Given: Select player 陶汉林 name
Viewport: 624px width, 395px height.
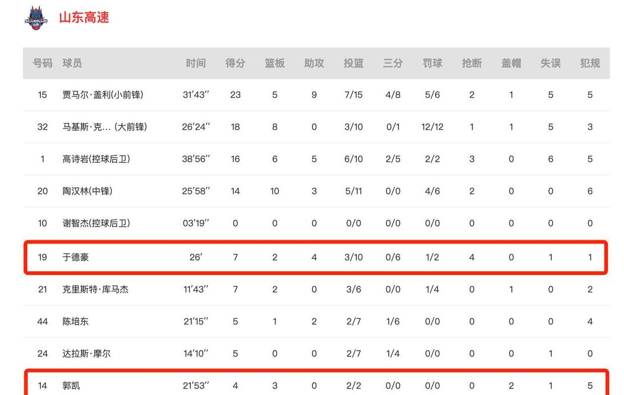Looking at the screenshot, I should (88, 191).
